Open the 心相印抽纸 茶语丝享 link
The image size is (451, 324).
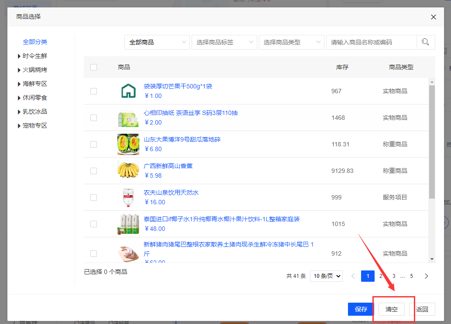point(190,113)
